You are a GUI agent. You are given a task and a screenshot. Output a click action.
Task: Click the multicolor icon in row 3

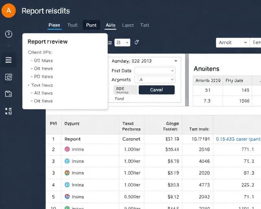coord(67,173)
